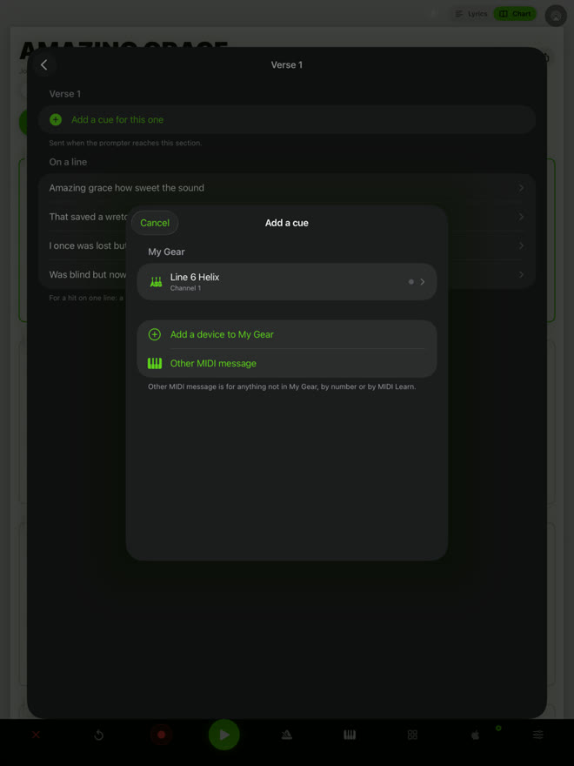Click the guitar icon beside Line 6 Helix
The width and height of the screenshot is (574, 766).
click(x=156, y=282)
